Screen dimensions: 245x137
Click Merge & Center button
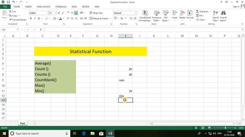pos(99,19)
